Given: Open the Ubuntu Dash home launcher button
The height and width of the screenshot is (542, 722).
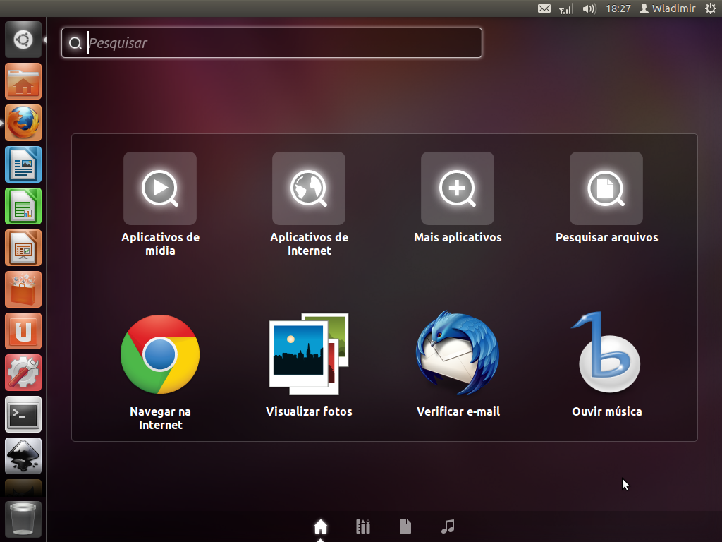Looking at the screenshot, I should point(23,40).
